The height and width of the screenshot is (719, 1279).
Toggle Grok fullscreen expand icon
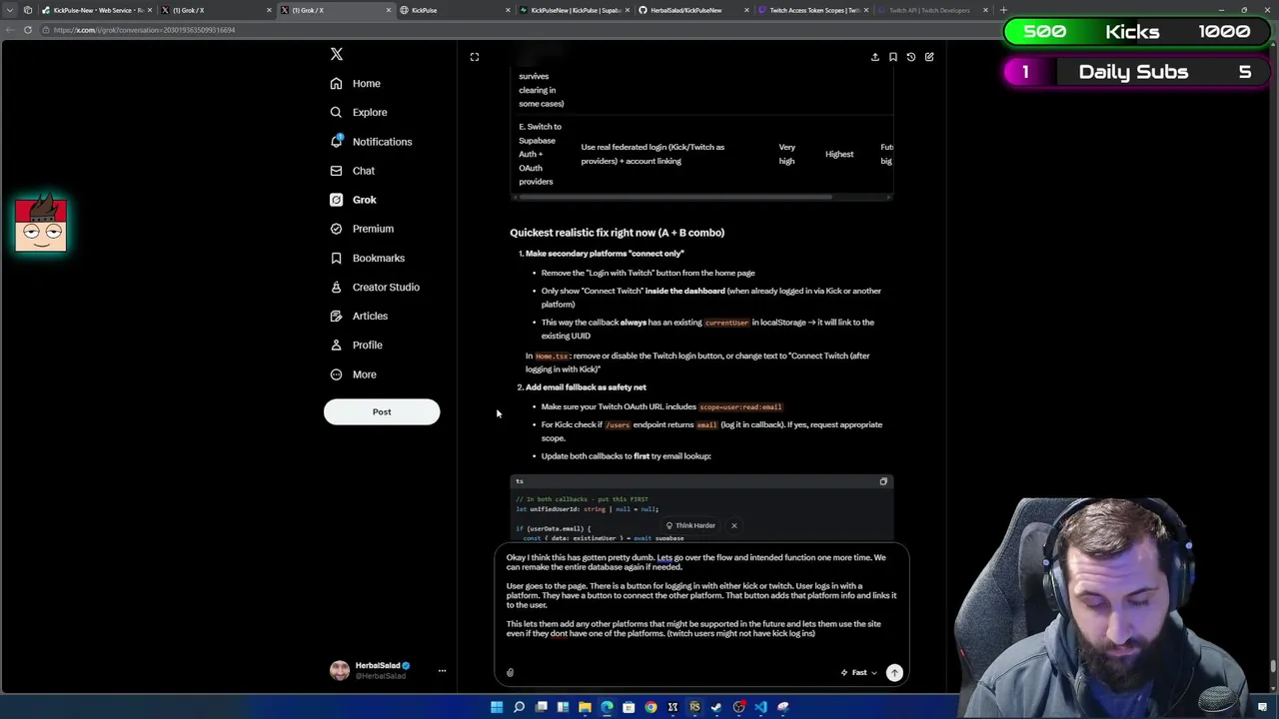tap(475, 57)
